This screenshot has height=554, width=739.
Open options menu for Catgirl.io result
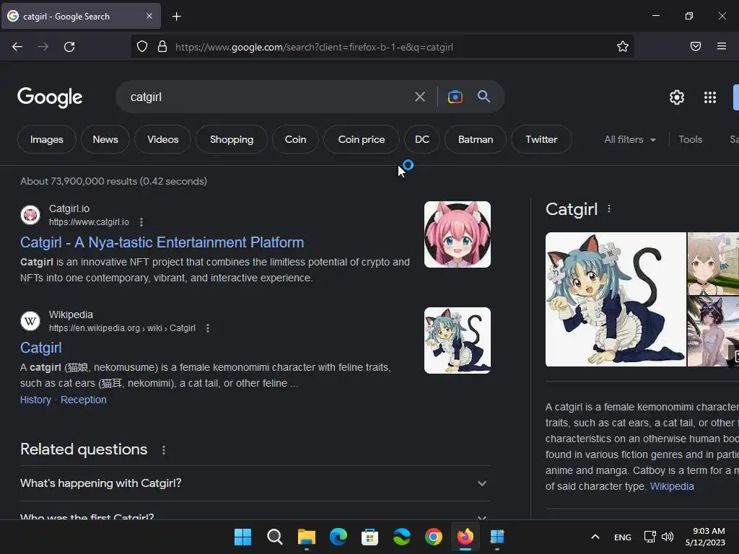(x=141, y=222)
